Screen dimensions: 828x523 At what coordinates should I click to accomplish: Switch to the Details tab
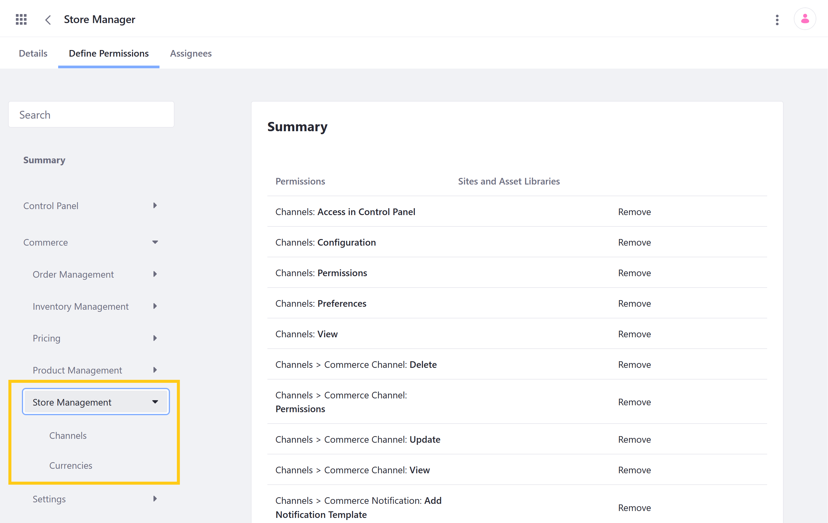pyautogui.click(x=33, y=53)
